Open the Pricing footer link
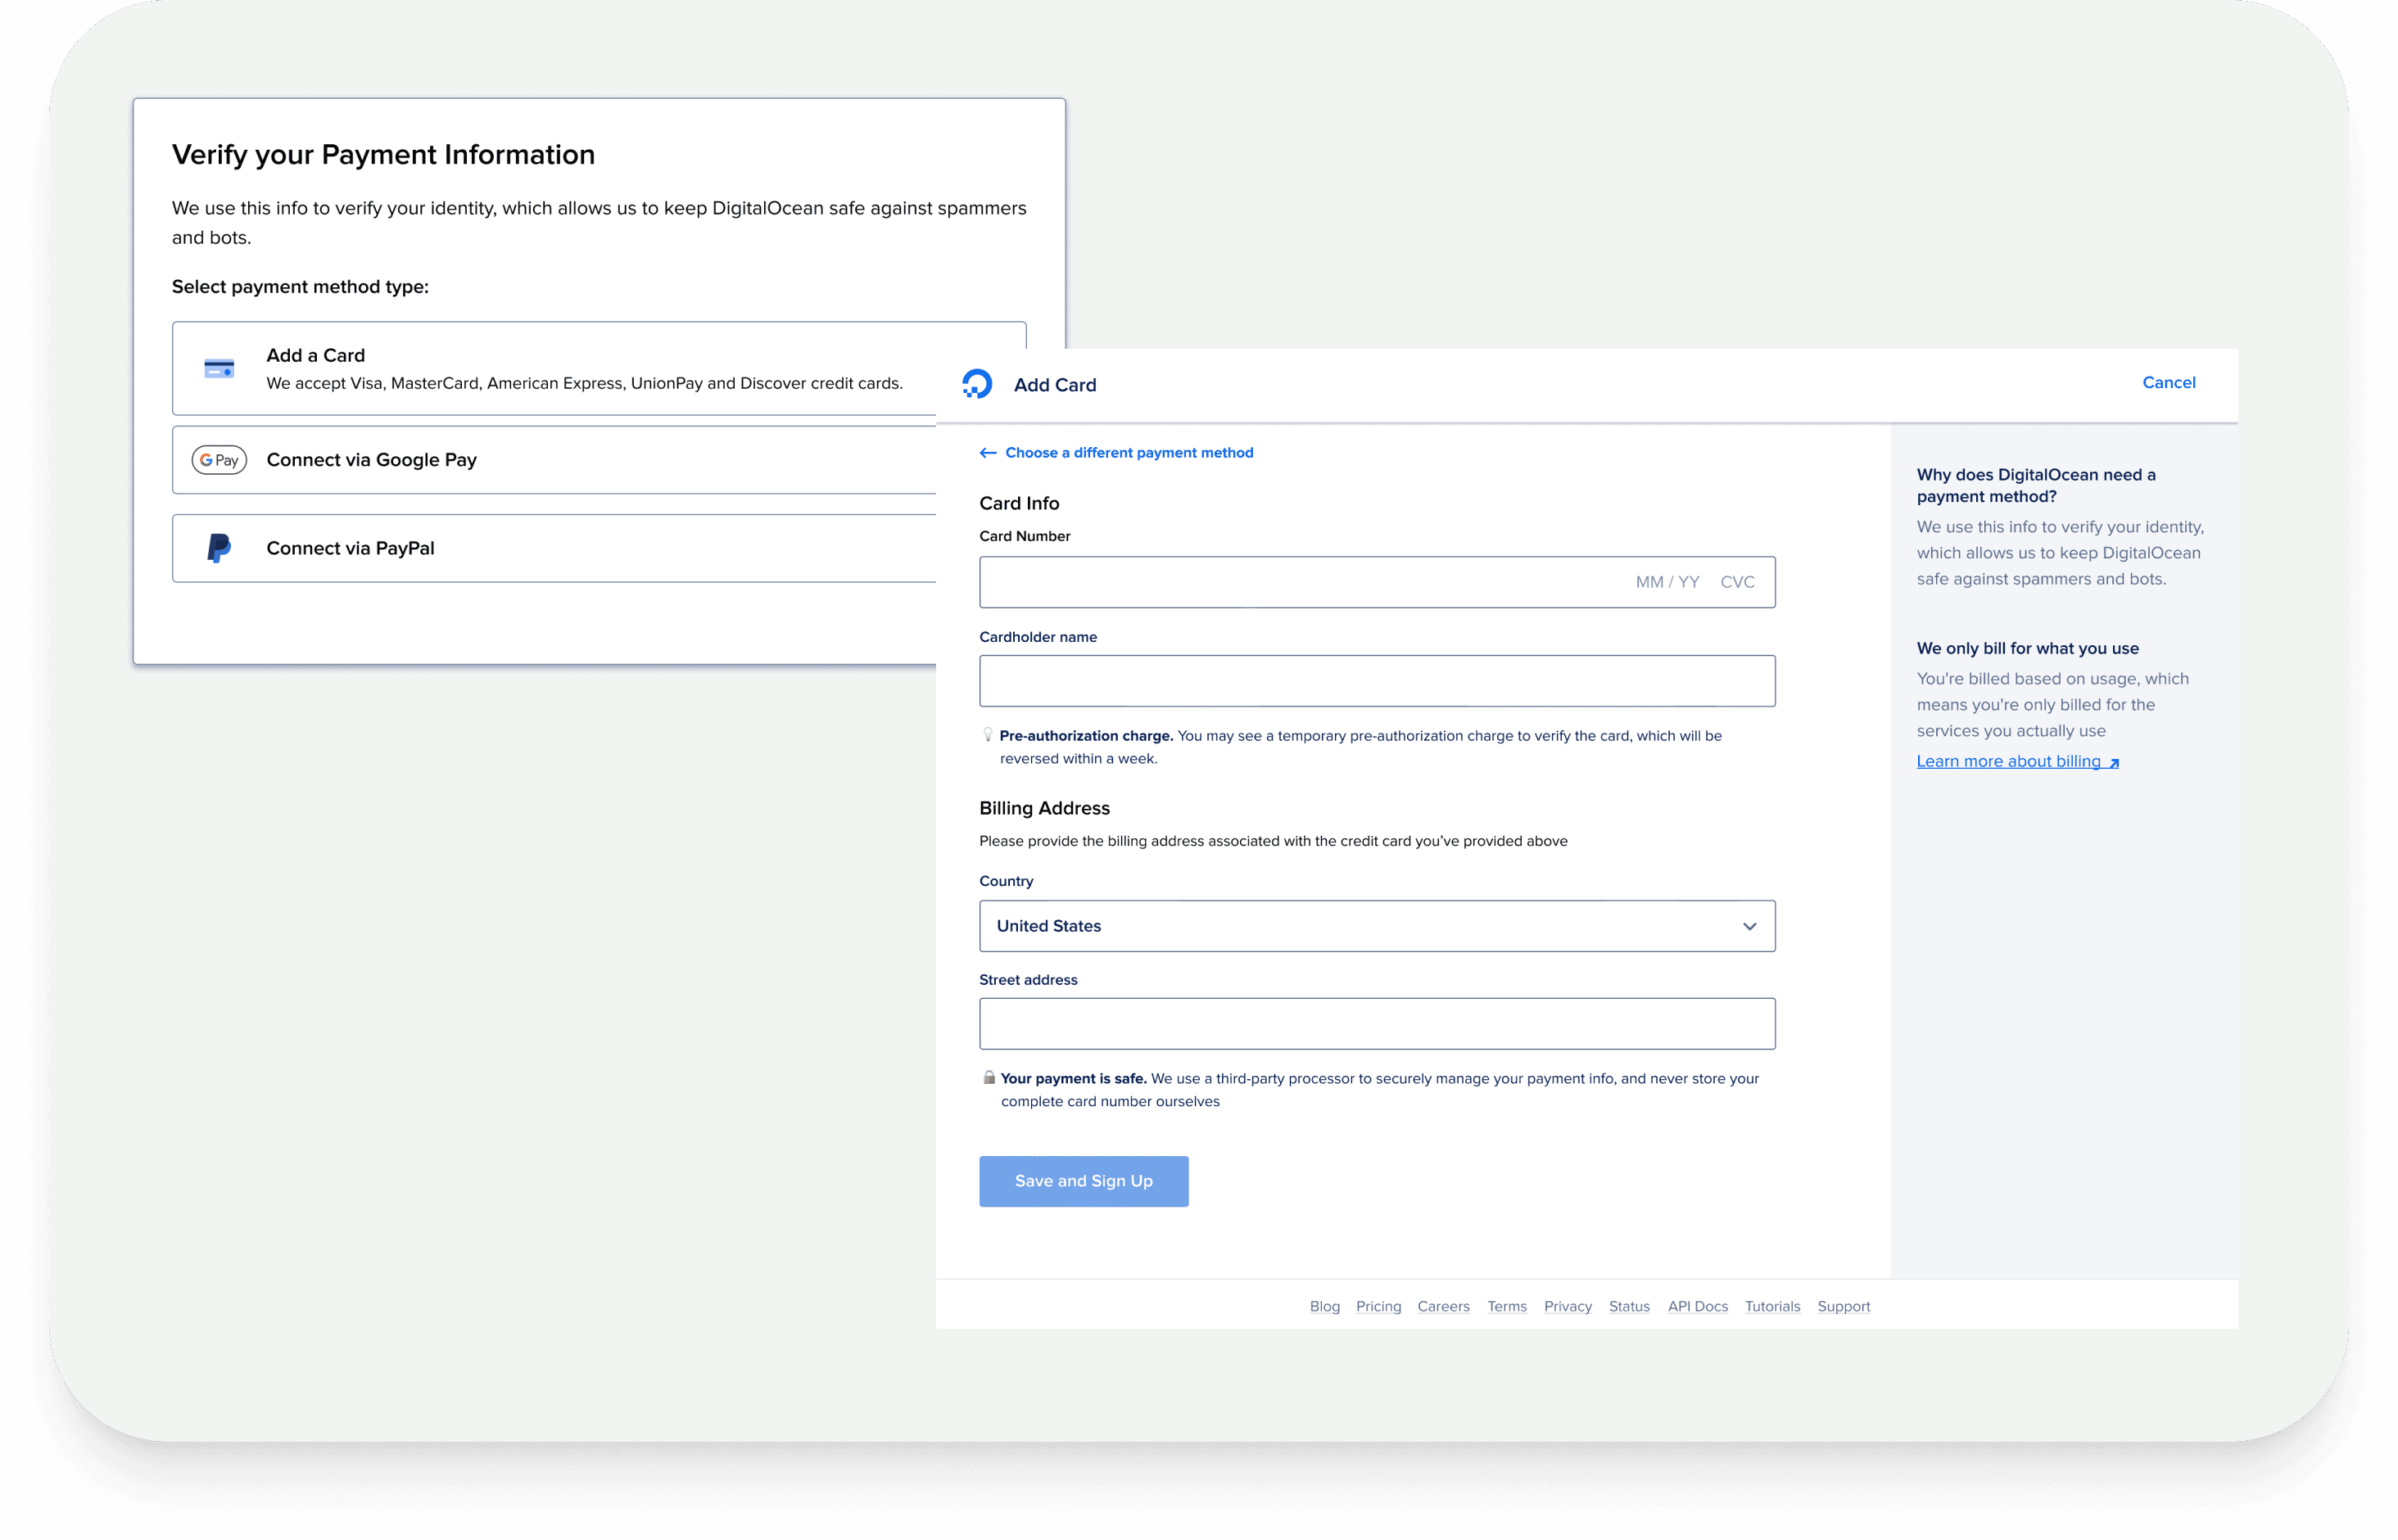The width and height of the screenshot is (2398, 1540). [x=1378, y=1306]
